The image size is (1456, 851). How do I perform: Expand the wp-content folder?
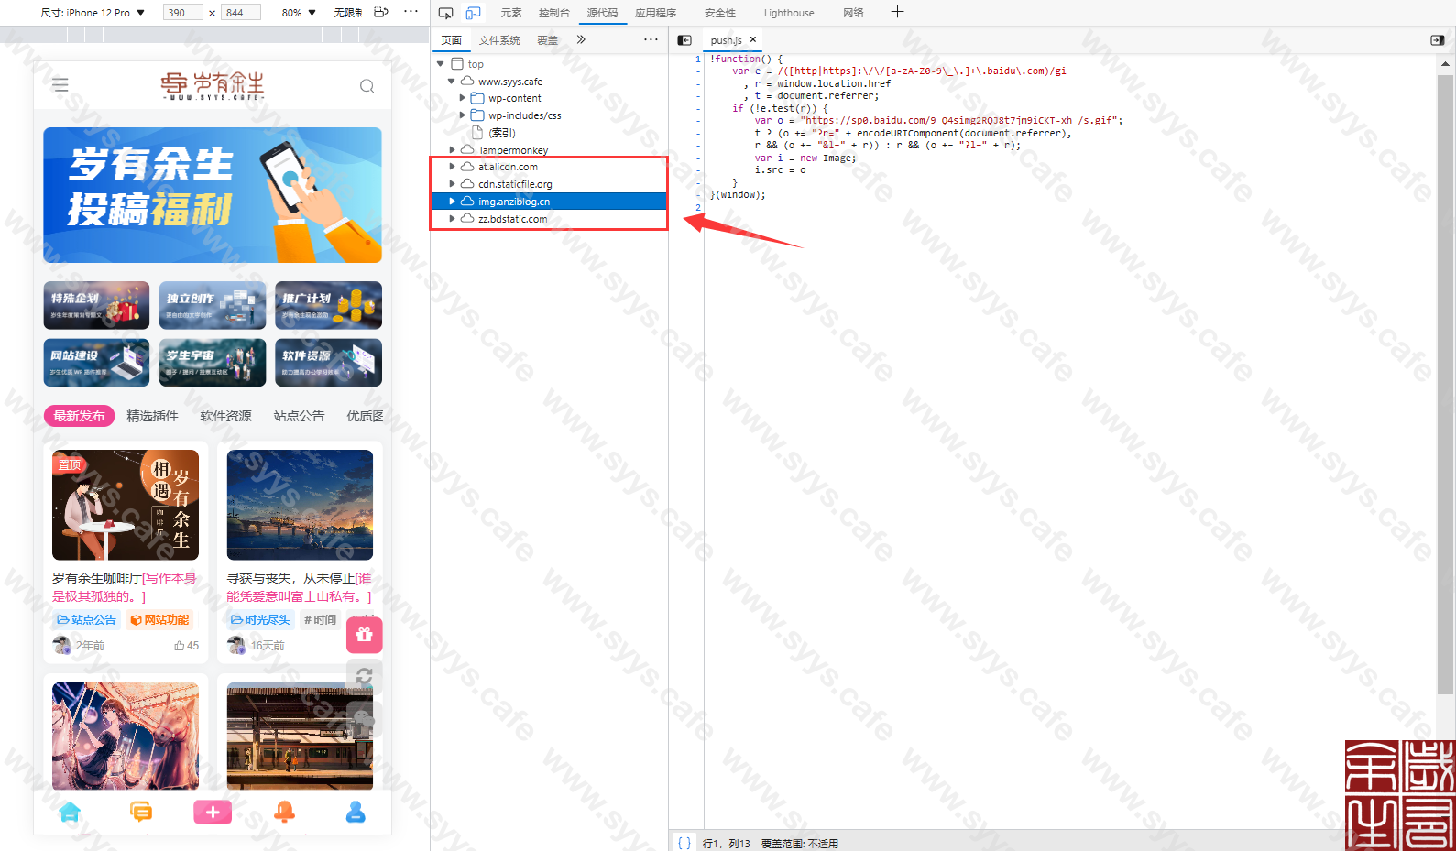coord(462,98)
